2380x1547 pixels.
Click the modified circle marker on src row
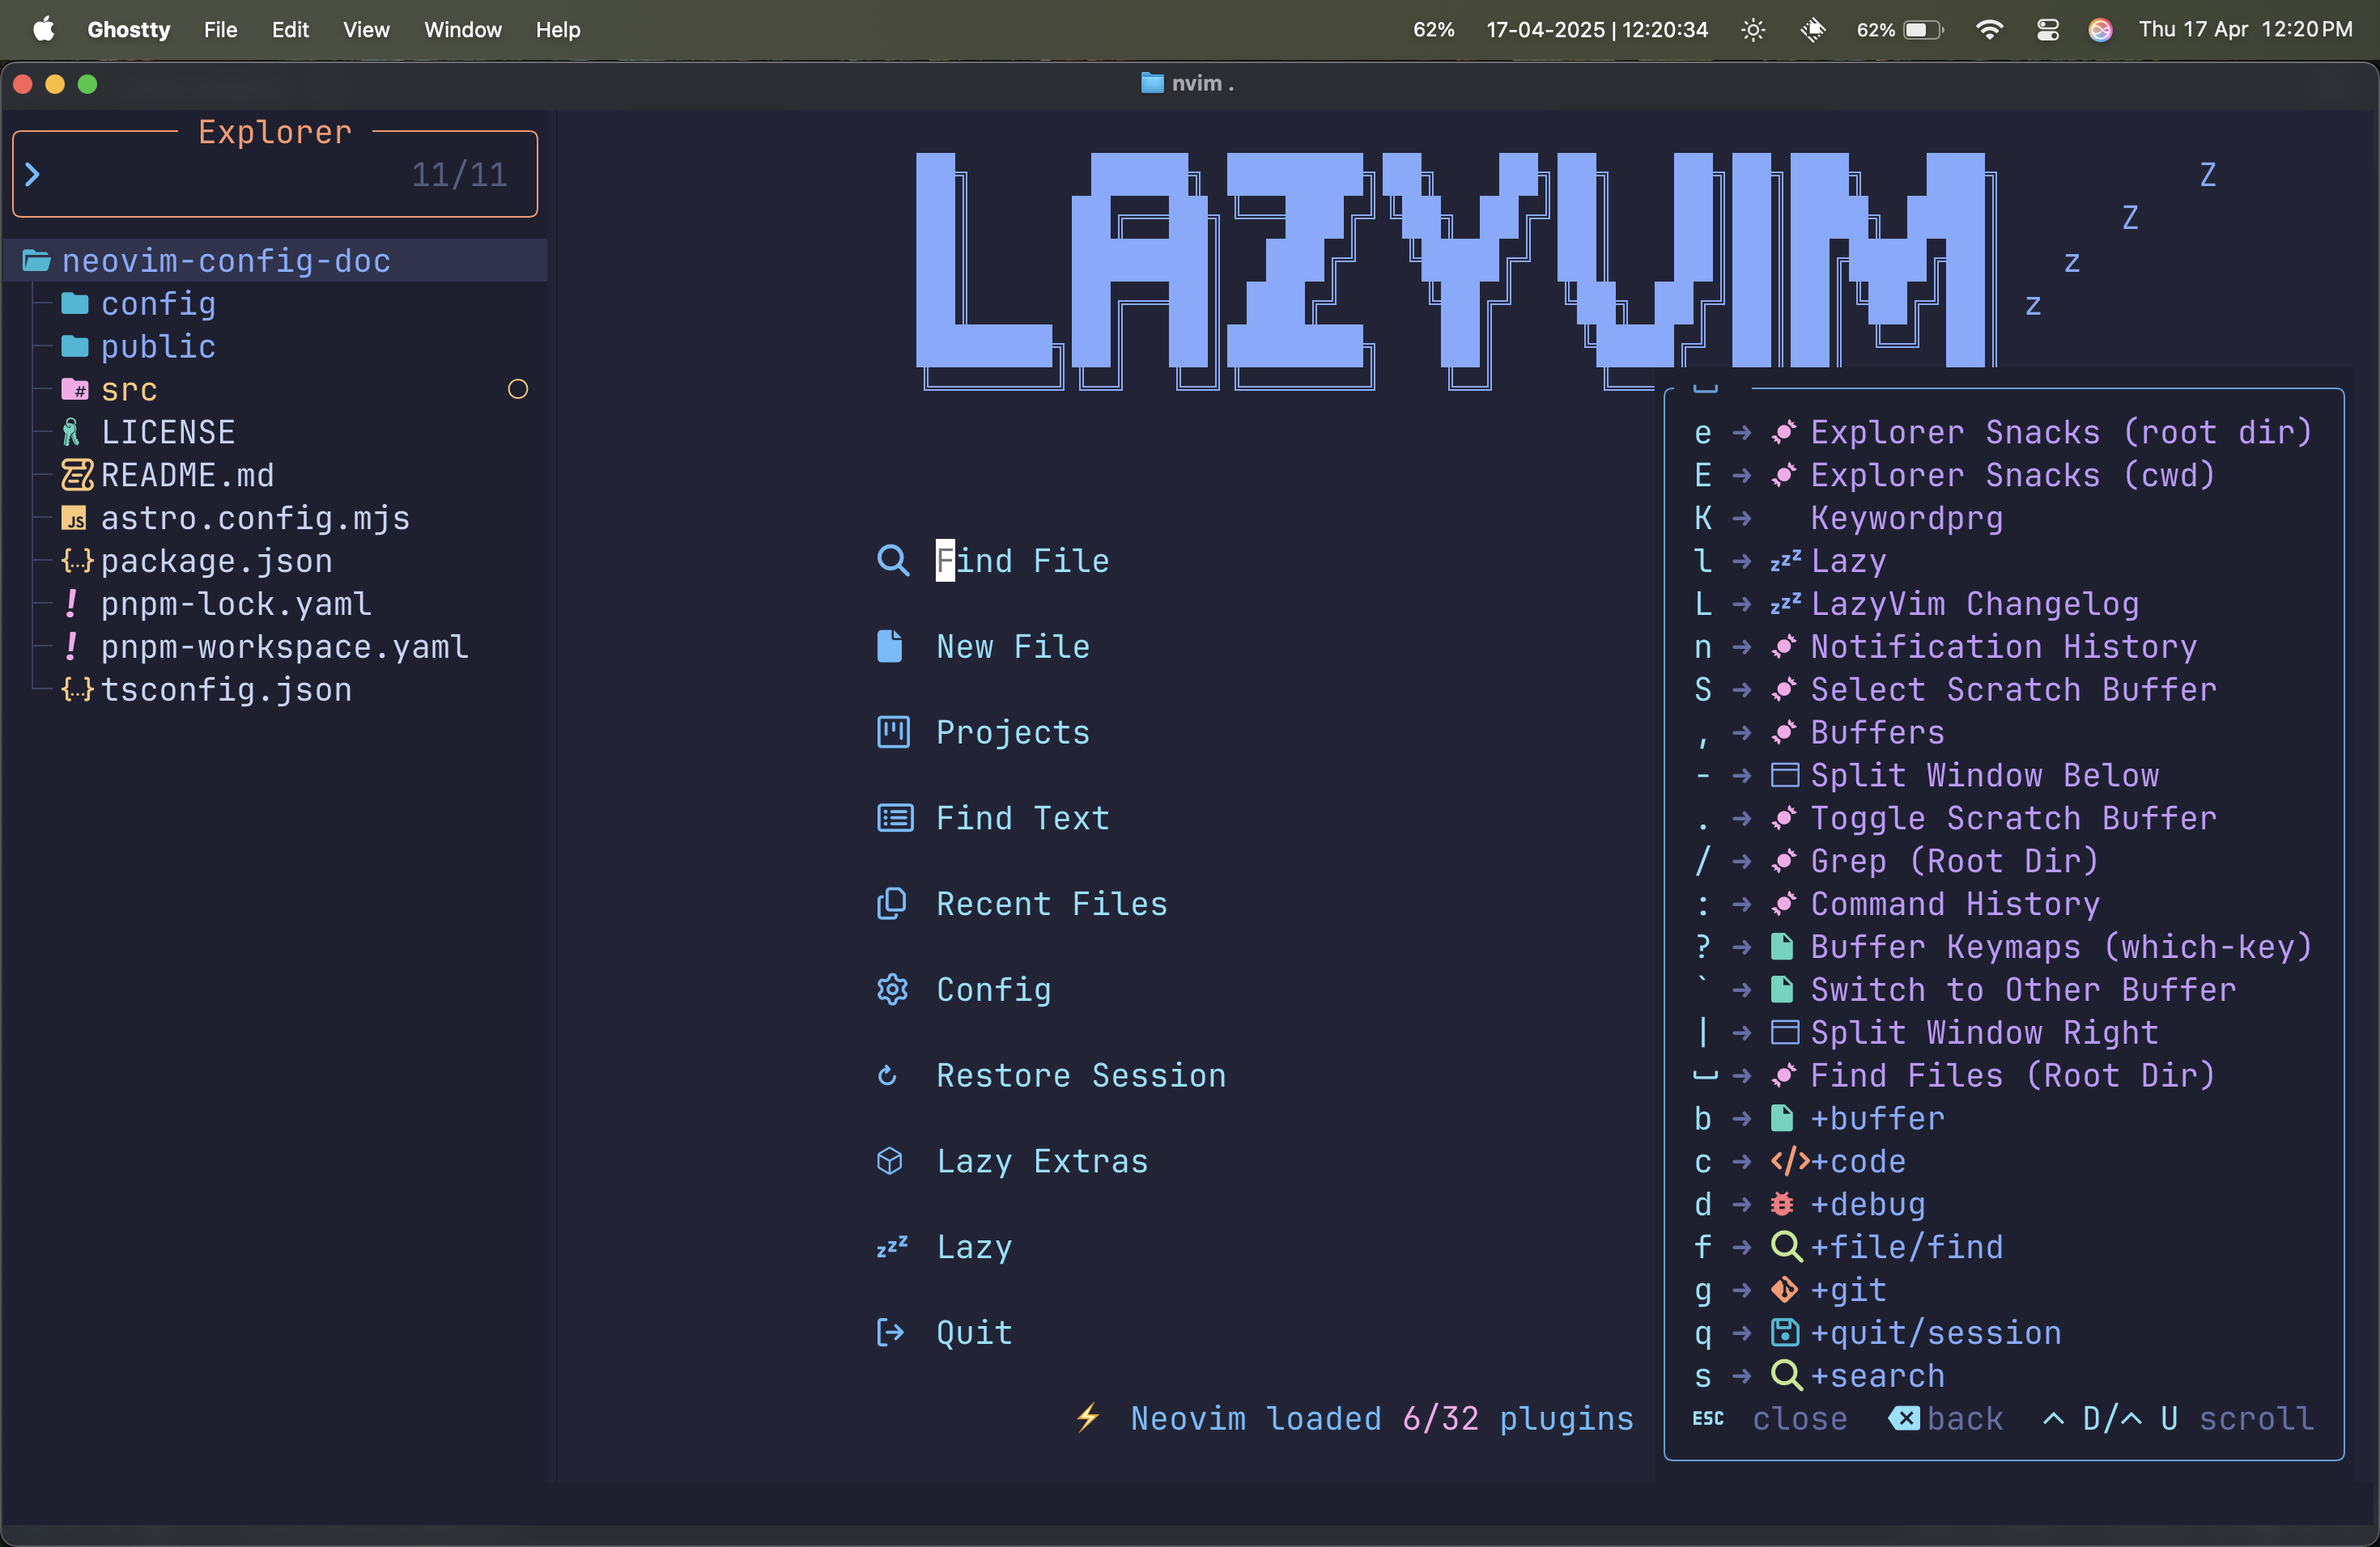(x=517, y=388)
